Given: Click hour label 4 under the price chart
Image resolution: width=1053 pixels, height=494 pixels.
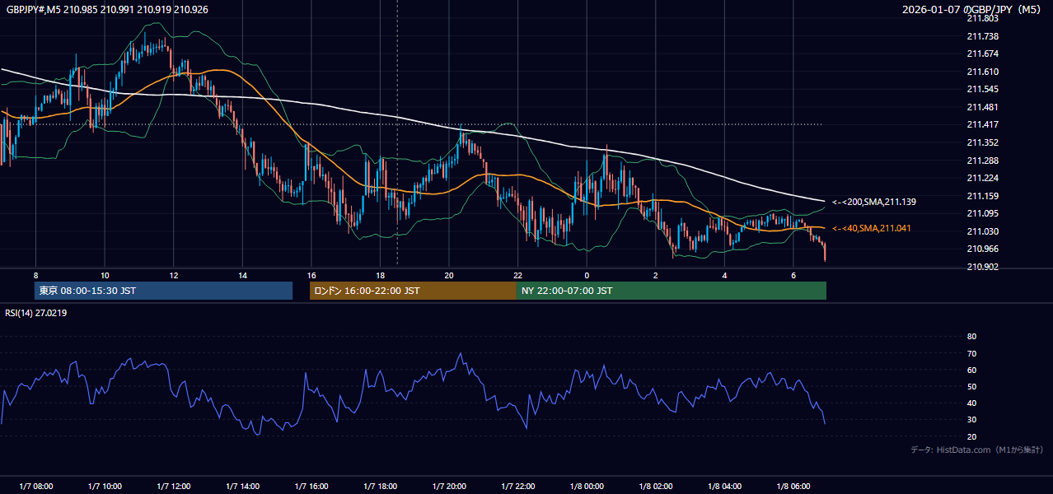Looking at the screenshot, I should tap(723, 274).
